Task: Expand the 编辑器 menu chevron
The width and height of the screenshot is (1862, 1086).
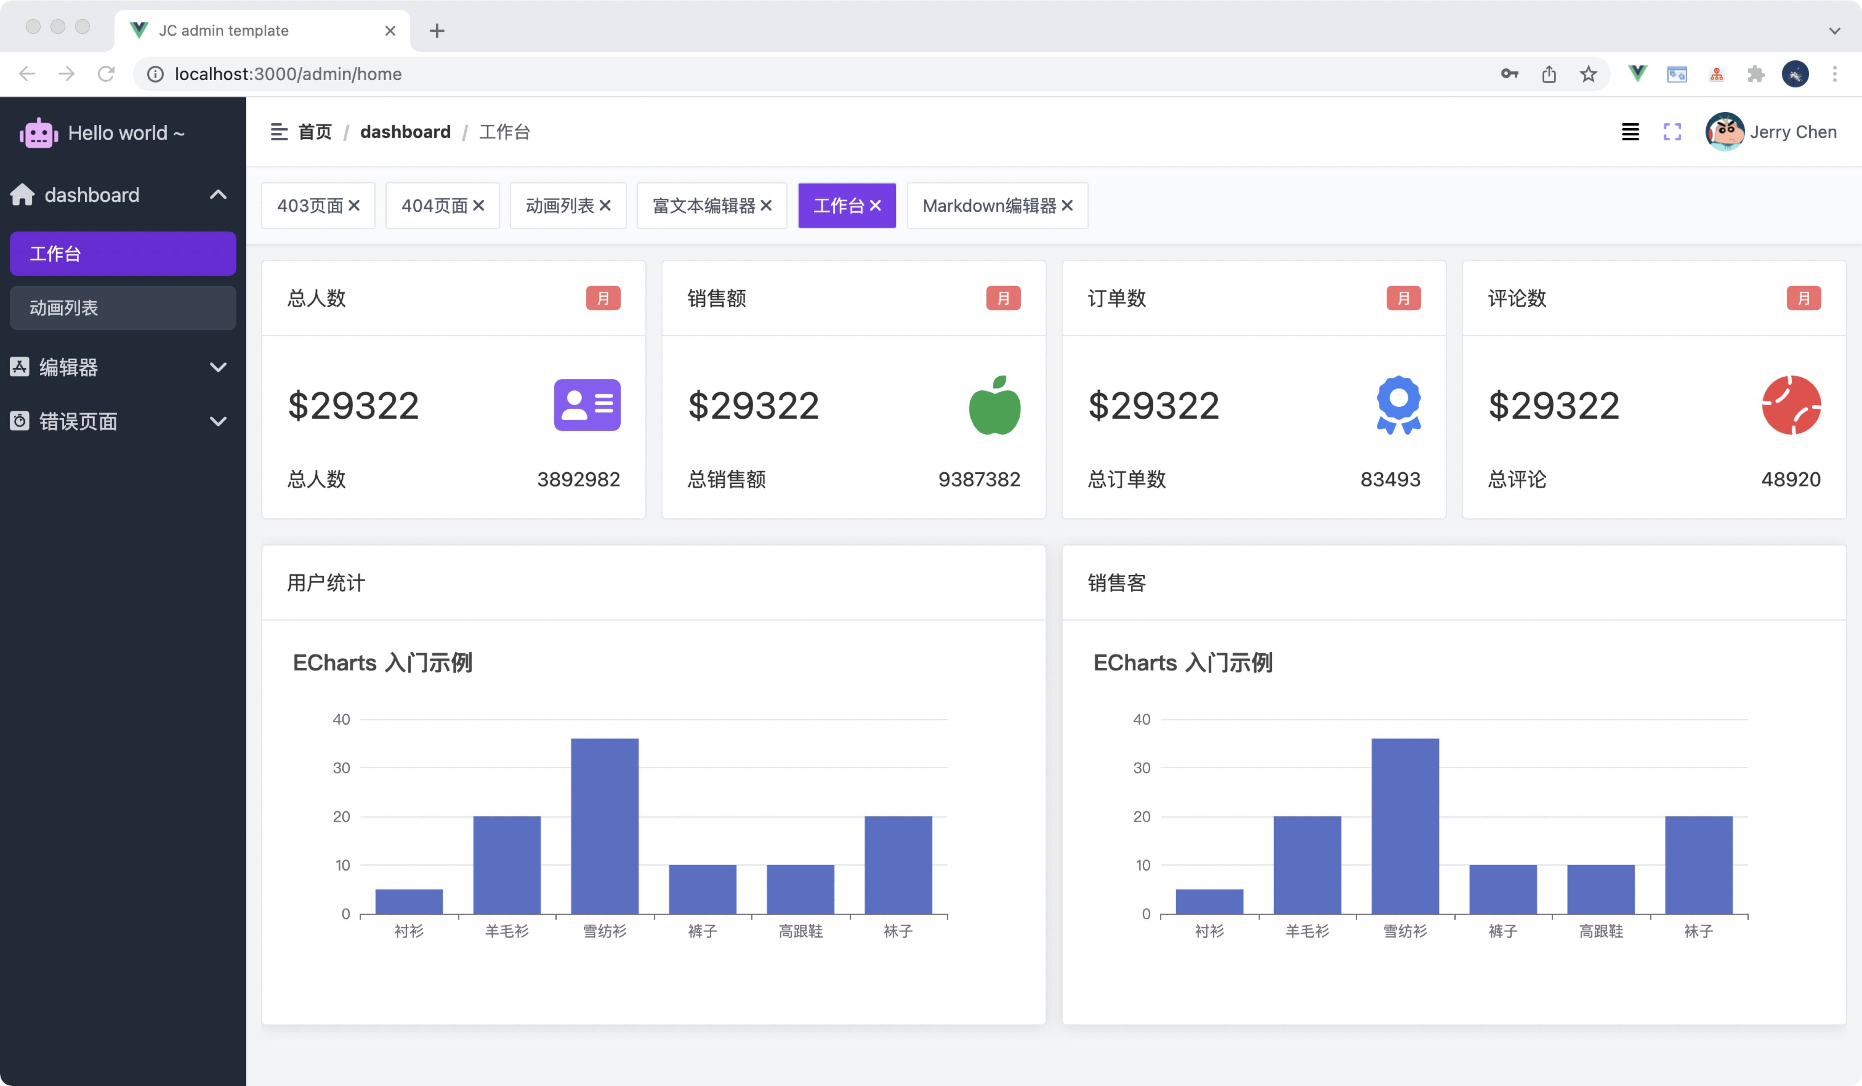Action: tap(218, 367)
